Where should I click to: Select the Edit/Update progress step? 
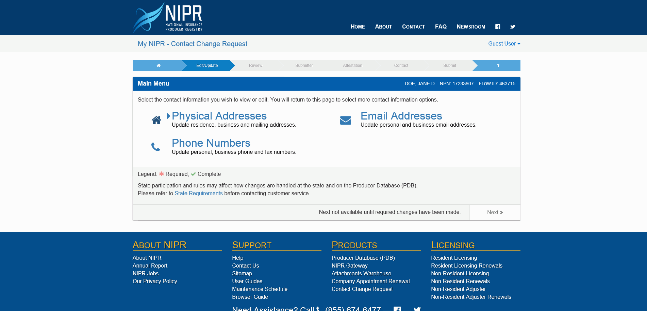[x=207, y=66]
